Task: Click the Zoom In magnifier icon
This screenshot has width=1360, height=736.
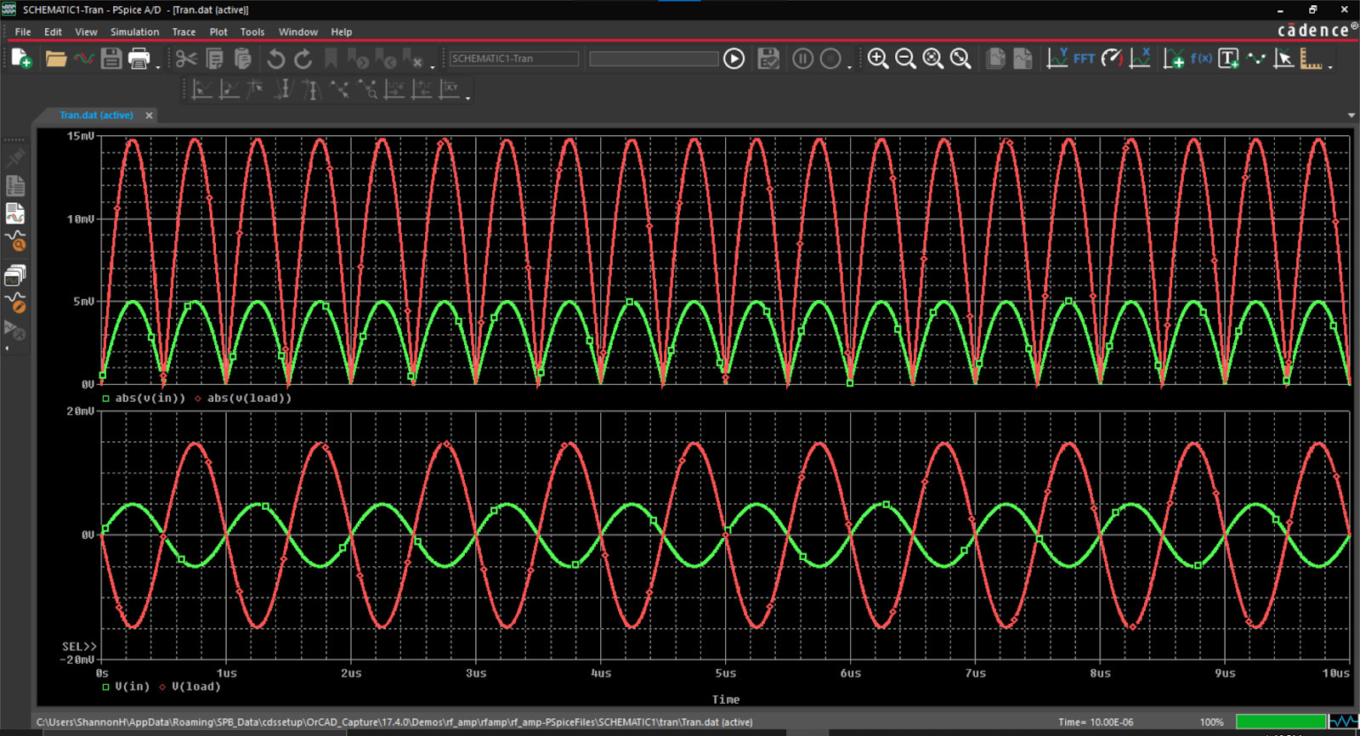Action: click(x=878, y=59)
